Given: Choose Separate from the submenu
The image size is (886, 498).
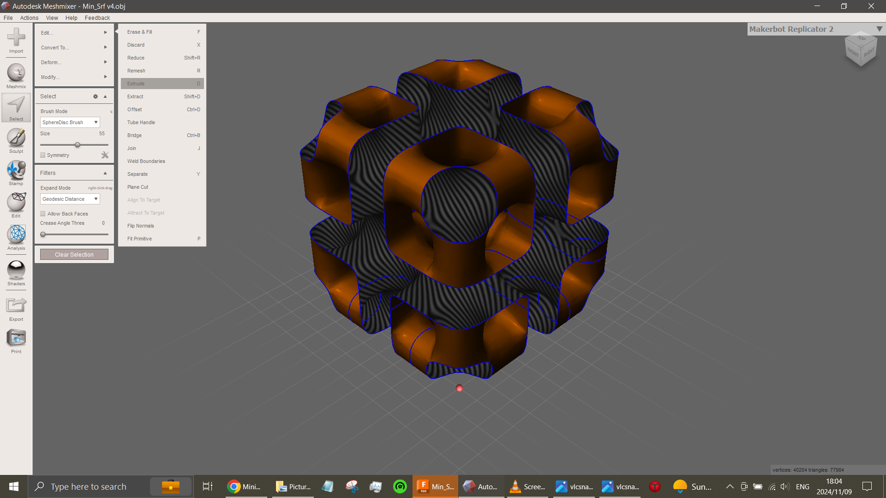Looking at the screenshot, I should coord(162,174).
